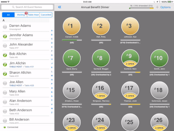Tap the red notification badge on Waiting
This screenshot has width=174, height=131.
[26, 13]
